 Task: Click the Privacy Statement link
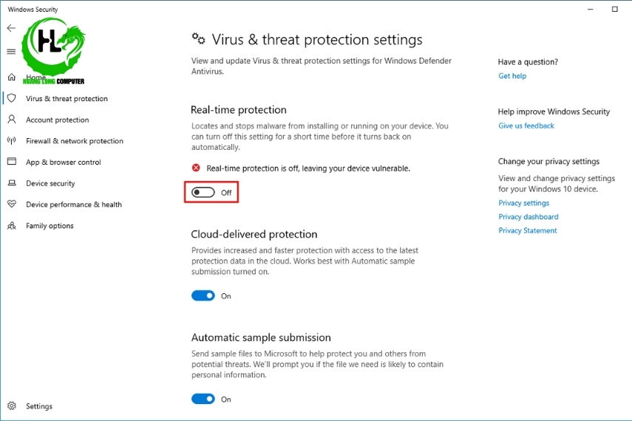(x=528, y=230)
